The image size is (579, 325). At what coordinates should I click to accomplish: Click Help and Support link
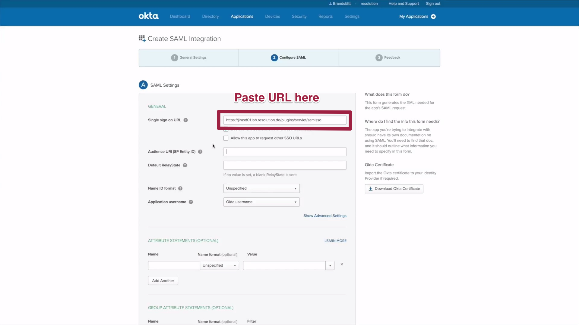[x=403, y=4]
